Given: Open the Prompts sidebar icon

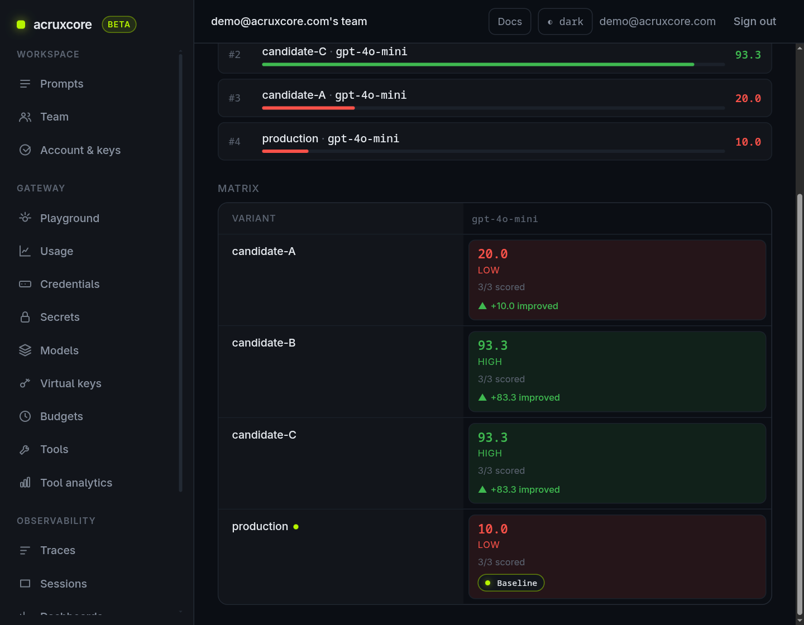Looking at the screenshot, I should pos(25,84).
